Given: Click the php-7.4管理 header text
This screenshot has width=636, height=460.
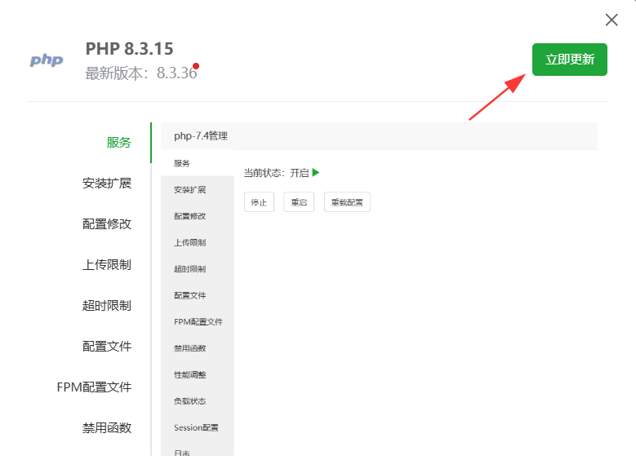Looking at the screenshot, I should coord(201,135).
